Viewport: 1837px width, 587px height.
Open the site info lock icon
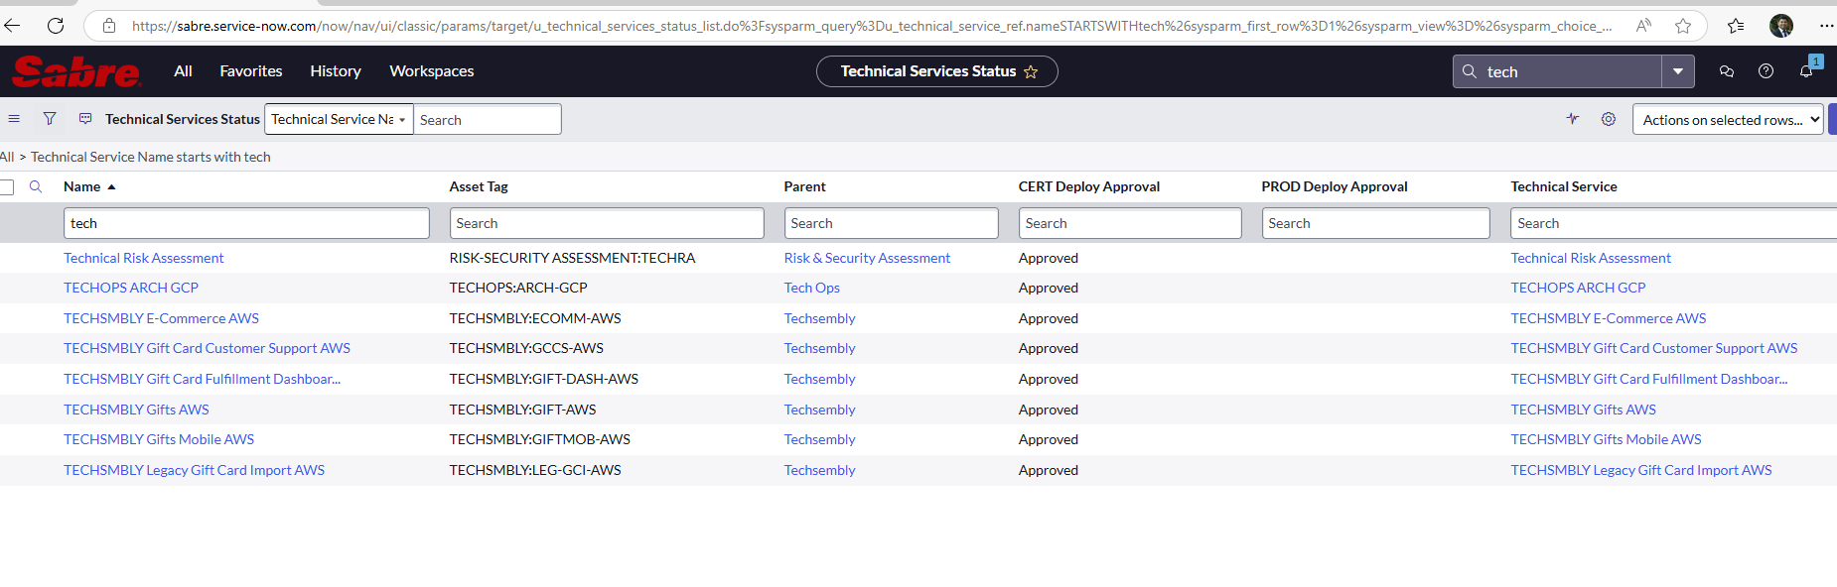click(109, 26)
